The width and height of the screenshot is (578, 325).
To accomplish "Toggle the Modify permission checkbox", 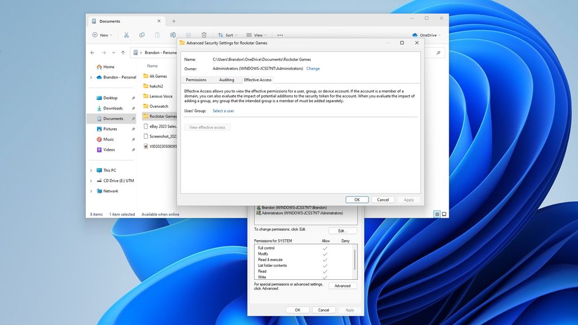I will tap(325, 254).
